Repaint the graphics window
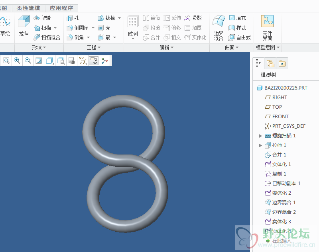Viewport: 319px width, 252px height. pos(39,61)
